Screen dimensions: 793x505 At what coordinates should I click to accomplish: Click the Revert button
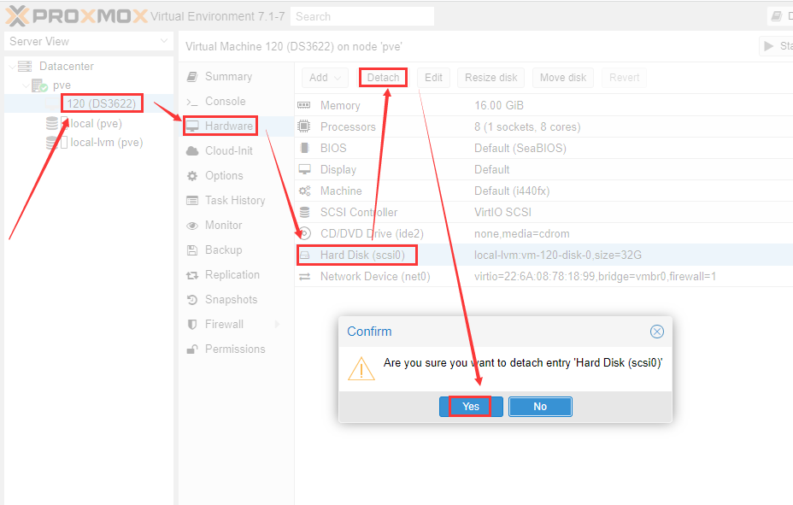click(x=624, y=78)
